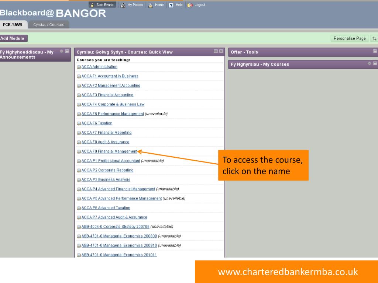Click the My Places icon
The height and width of the screenshot is (283, 378).
point(123,5)
